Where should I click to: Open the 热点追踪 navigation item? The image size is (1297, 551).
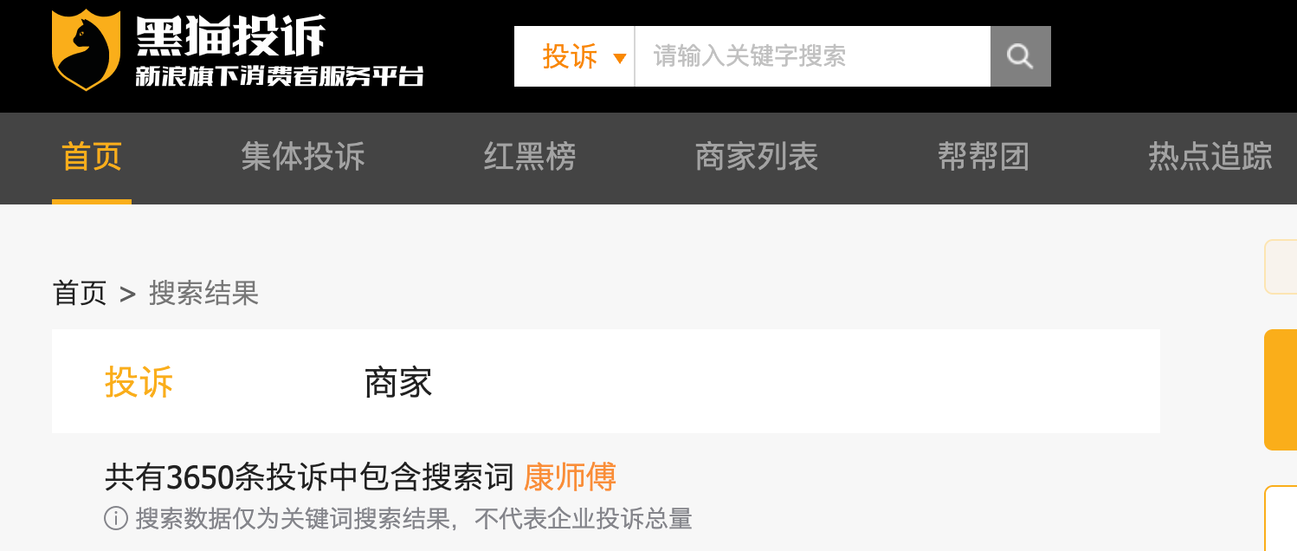coord(1210,157)
